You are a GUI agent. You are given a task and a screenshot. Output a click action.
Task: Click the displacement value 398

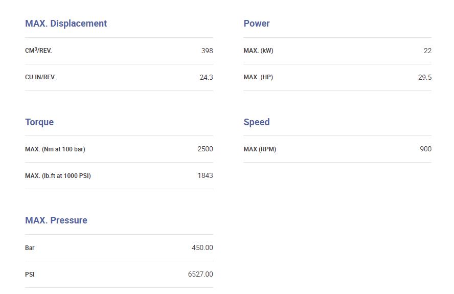(207, 51)
